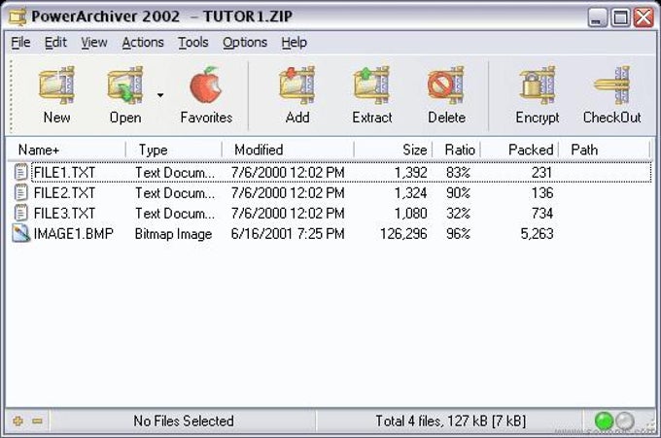Click the No Files Selected status text
The image size is (661, 438).
184,421
